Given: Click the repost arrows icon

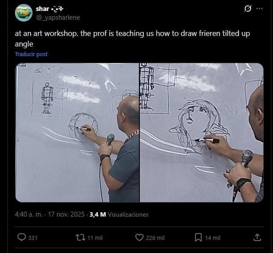Looking at the screenshot, I should coord(80,237).
